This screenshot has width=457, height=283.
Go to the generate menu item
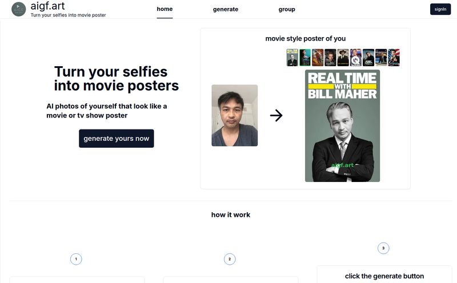point(226,9)
